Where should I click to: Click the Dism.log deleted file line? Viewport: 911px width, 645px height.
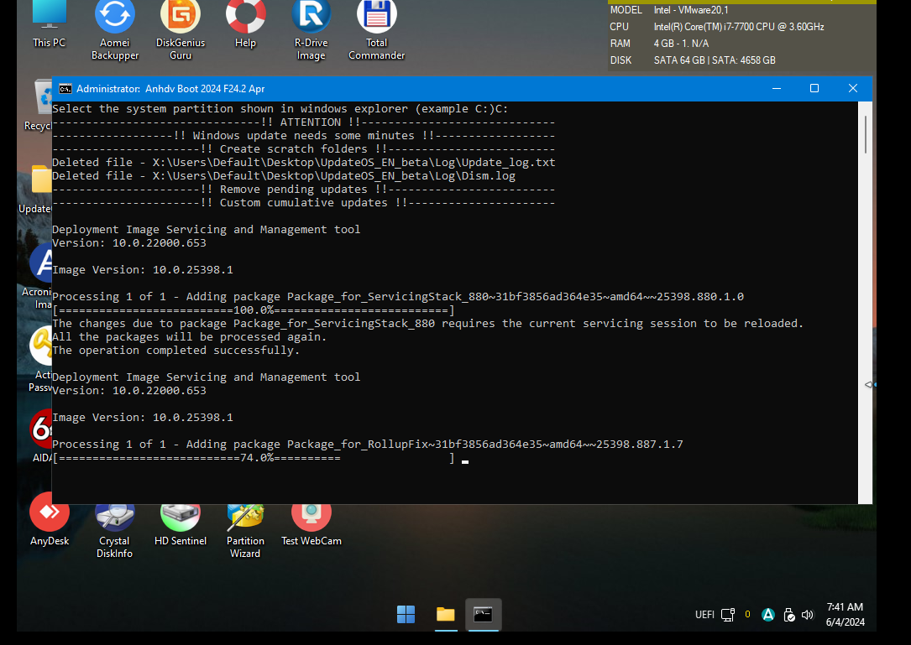(x=284, y=176)
